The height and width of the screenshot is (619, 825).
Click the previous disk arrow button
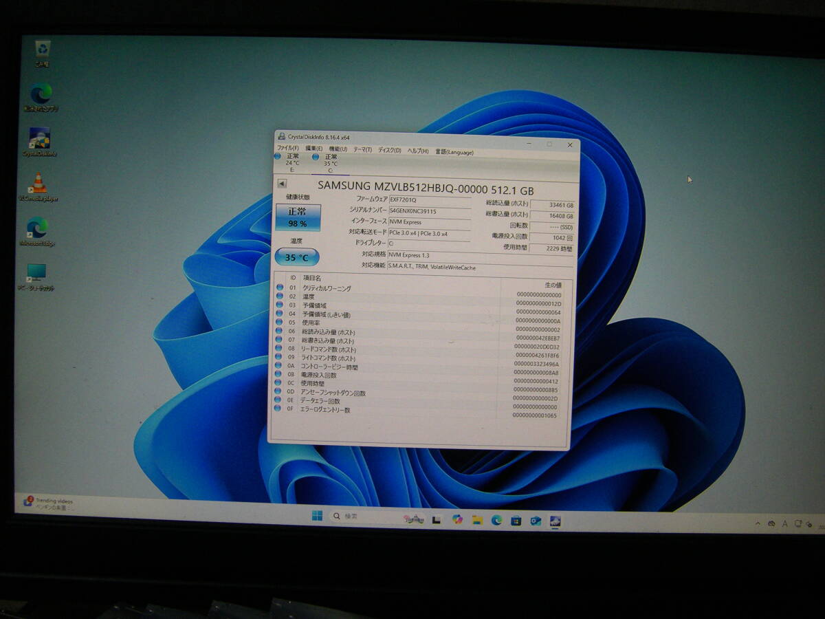coord(282,184)
